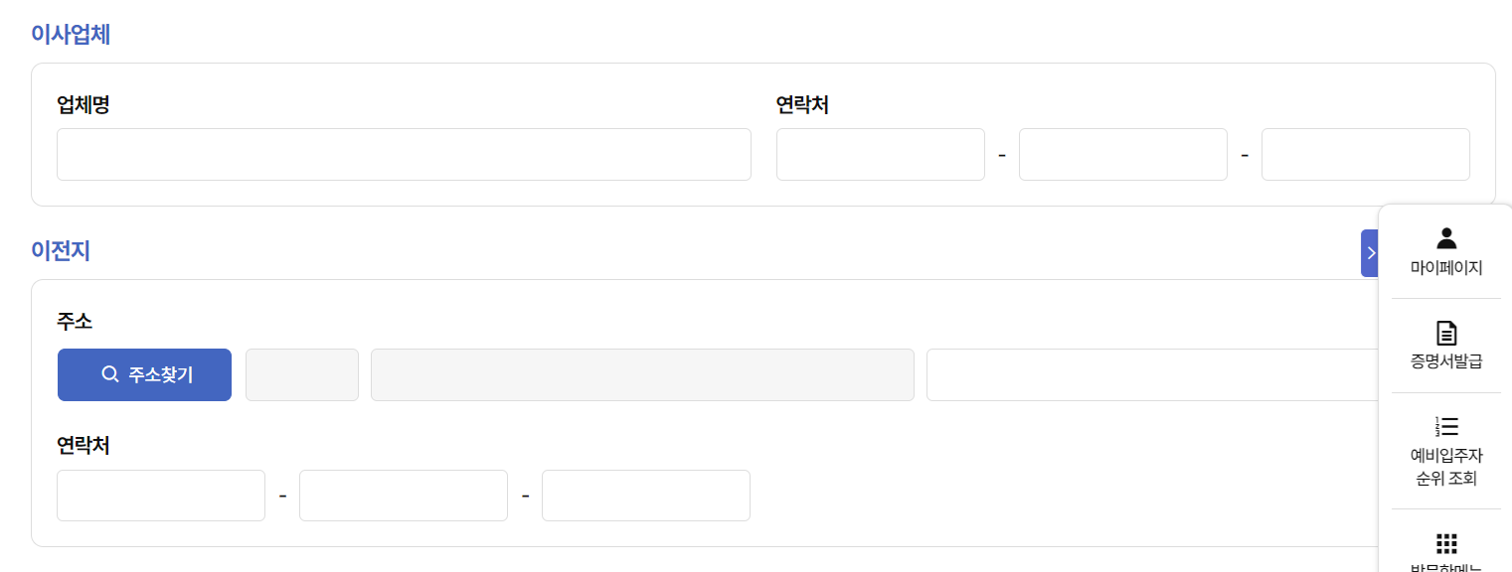Click the 방문한메뉴 grid icon

(x=1446, y=542)
